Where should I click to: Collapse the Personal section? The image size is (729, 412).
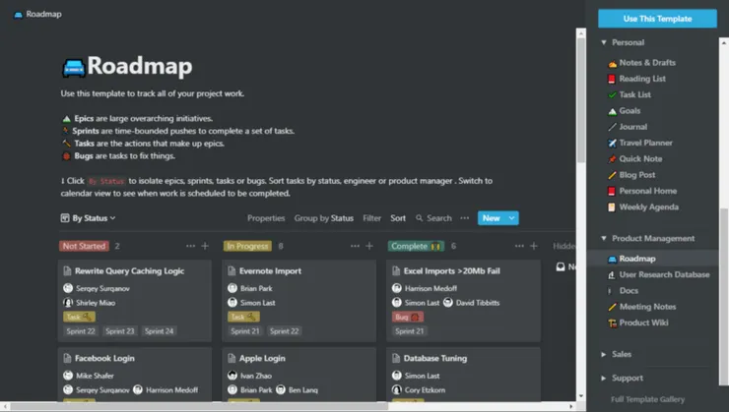click(604, 42)
